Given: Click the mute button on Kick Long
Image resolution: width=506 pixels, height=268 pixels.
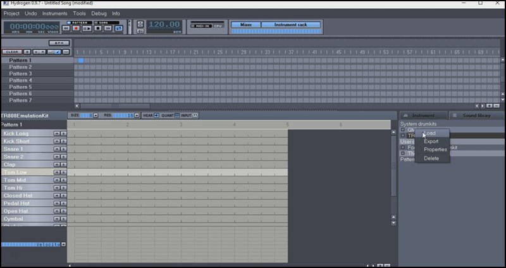Looking at the screenshot, I should tap(56, 134).
